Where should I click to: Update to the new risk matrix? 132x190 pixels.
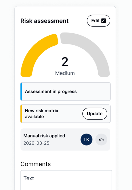[x=95, y=114]
